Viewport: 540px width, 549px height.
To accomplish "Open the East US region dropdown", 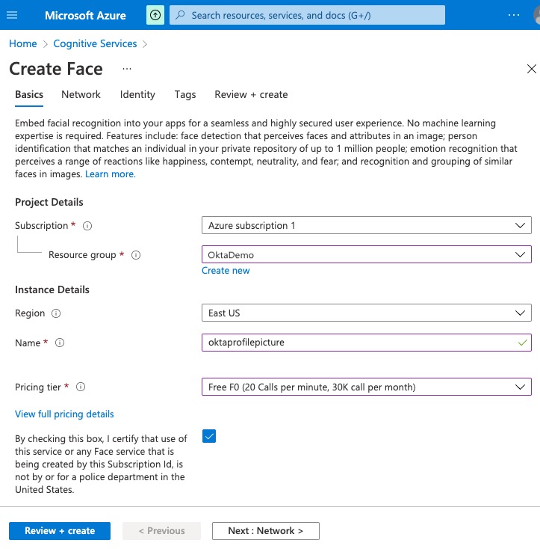I will coord(366,313).
